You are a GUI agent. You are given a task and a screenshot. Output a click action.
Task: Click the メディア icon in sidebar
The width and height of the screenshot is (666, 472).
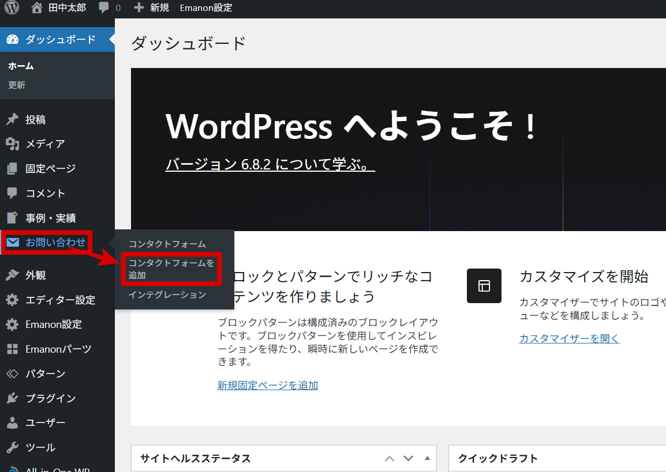[12, 144]
